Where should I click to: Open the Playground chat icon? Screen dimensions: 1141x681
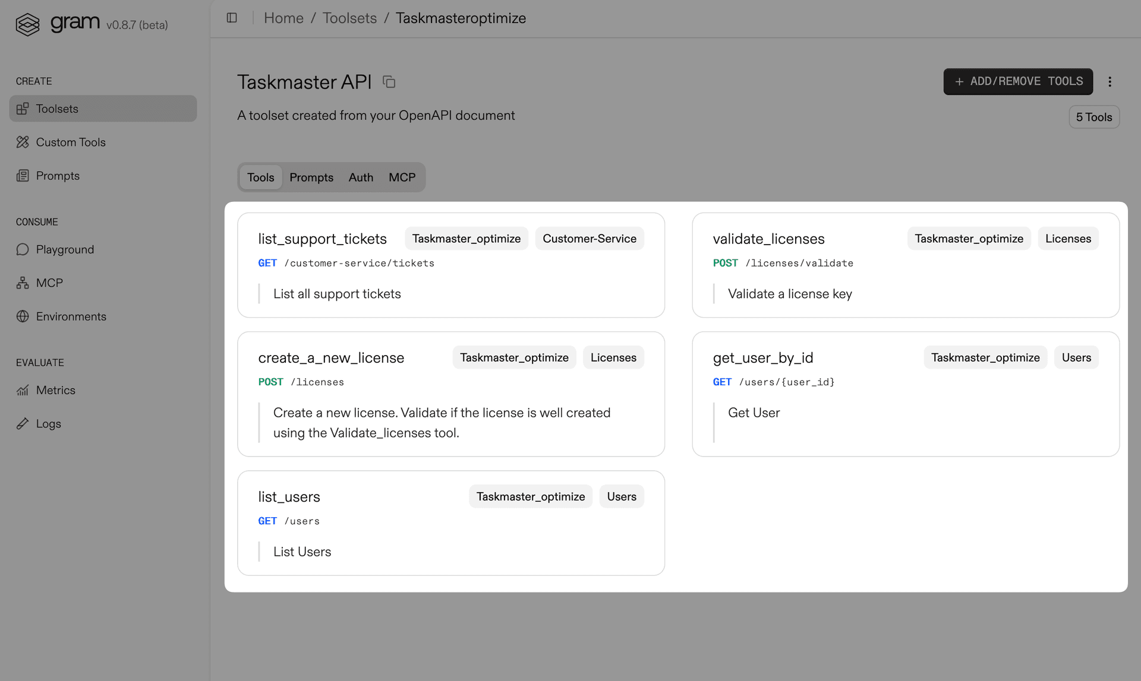[23, 249]
